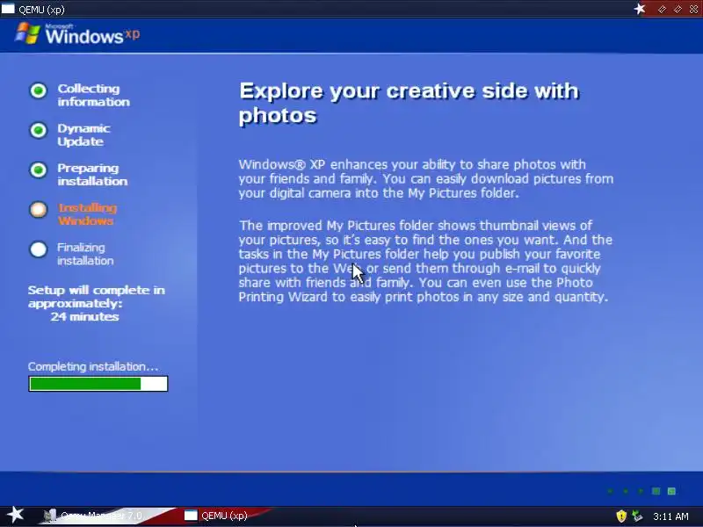Screen dimensions: 703x527
Task: Click the Safely Remove Hardware tray icon
Action: click(x=637, y=516)
